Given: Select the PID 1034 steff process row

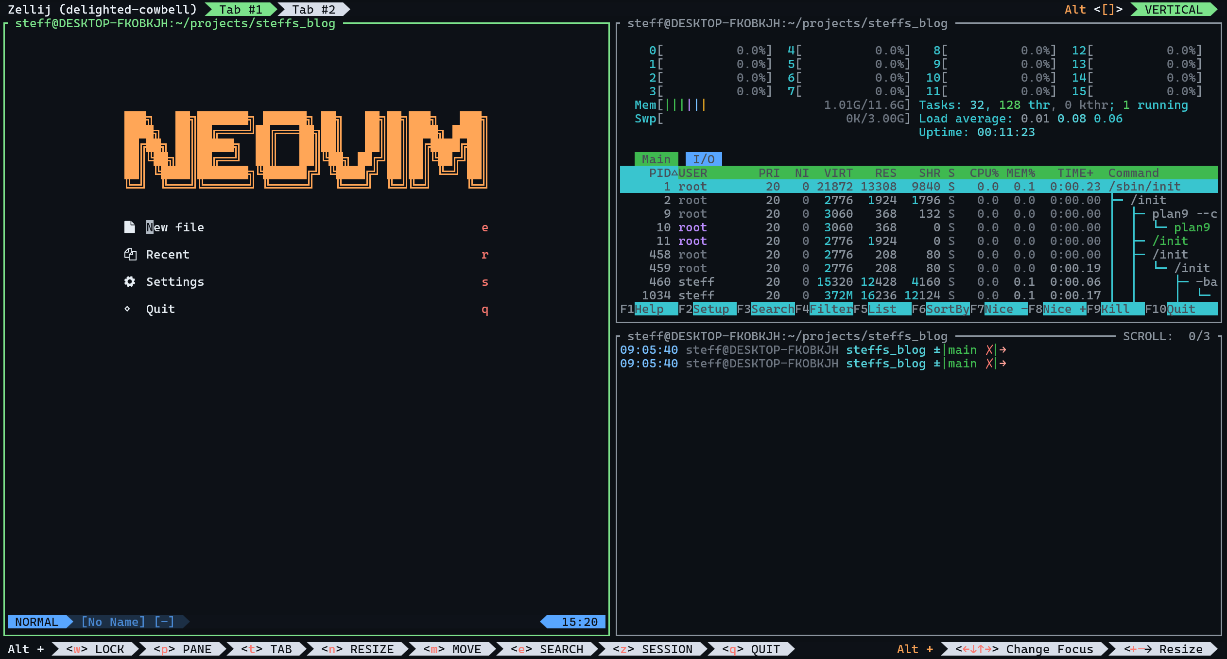Looking at the screenshot, I should [x=919, y=295].
